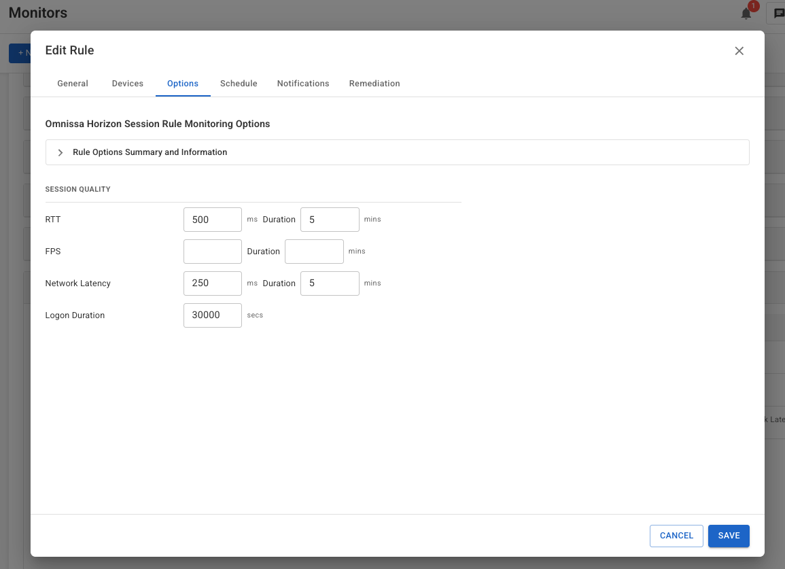Expand Rule Options Summary and Information

[x=397, y=152]
